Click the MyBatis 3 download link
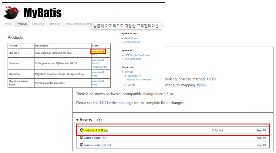276x153 pixels. (97, 51)
